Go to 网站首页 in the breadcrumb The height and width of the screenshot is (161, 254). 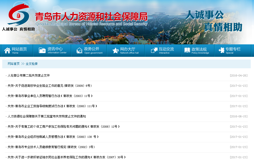(x=14, y=64)
